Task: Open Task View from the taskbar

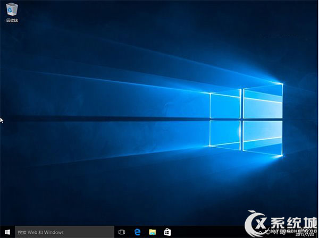Action: pos(122,232)
